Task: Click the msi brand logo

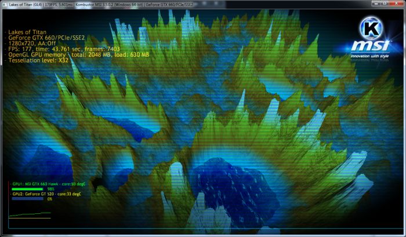Action: tap(370, 46)
